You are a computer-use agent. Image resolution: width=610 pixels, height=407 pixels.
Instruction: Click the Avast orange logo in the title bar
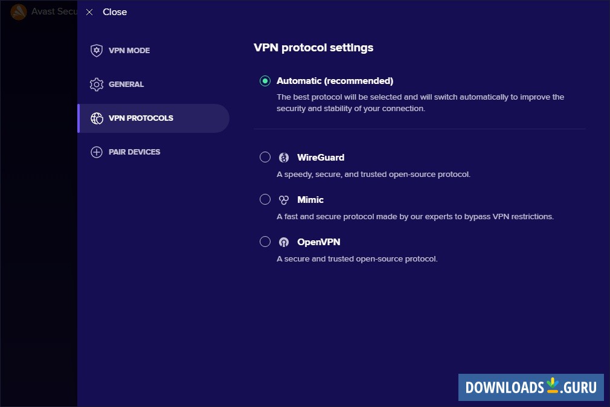(18, 11)
